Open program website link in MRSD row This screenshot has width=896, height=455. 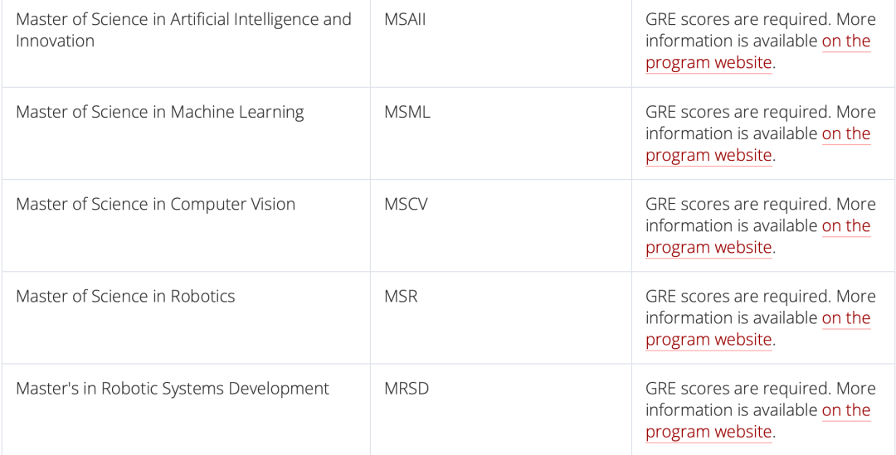(709, 432)
